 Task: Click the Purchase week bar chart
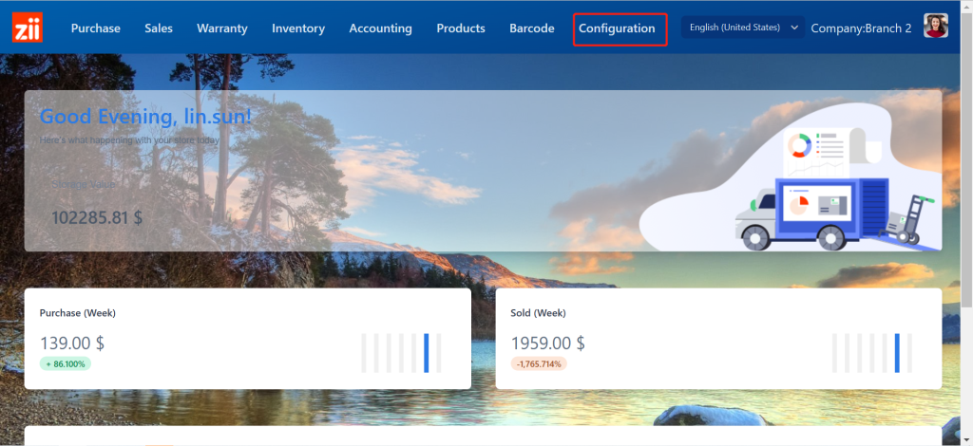[400, 352]
